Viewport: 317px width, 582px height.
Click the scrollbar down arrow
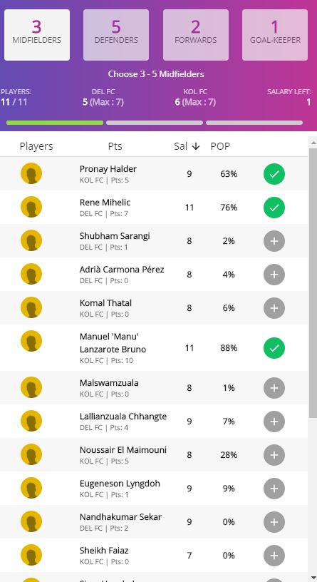313,578
